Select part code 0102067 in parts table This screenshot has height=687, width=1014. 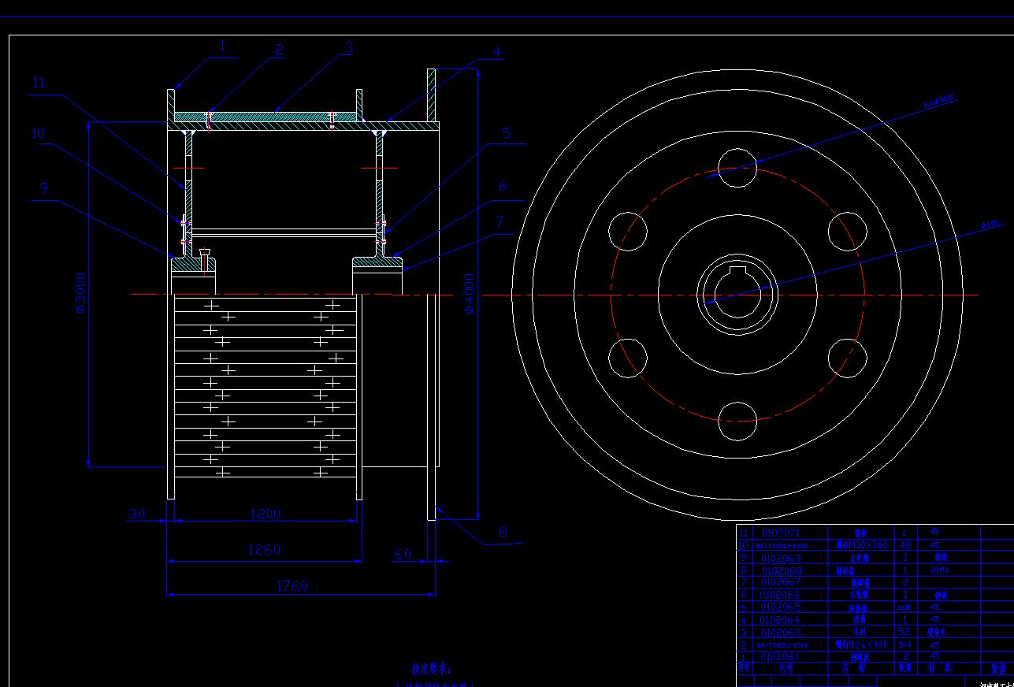(x=780, y=582)
